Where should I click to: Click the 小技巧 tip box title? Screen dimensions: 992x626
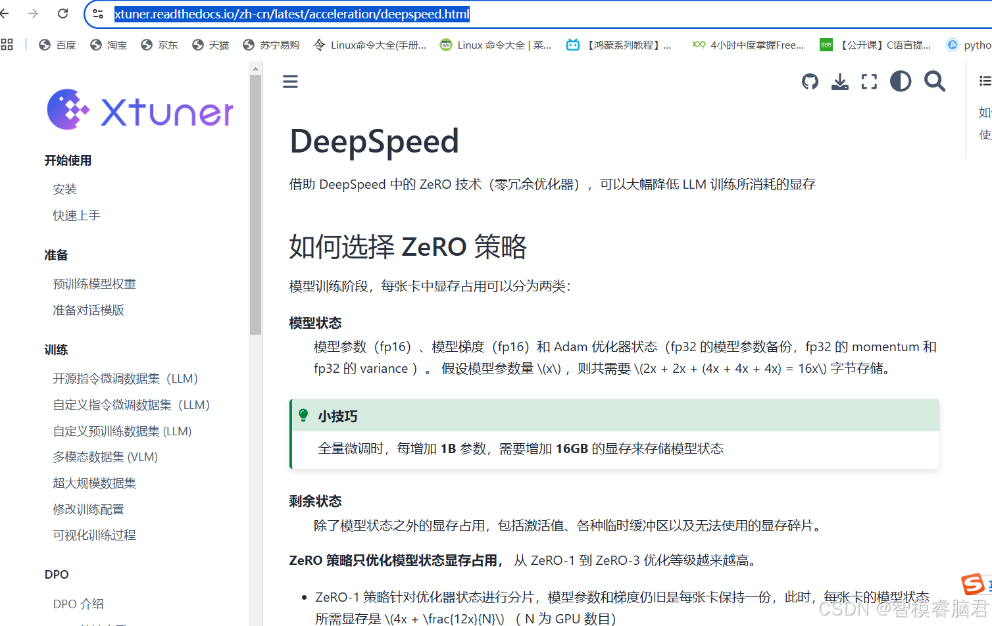click(337, 416)
